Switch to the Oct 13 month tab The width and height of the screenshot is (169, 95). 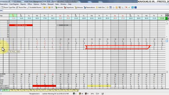tap(63, 90)
